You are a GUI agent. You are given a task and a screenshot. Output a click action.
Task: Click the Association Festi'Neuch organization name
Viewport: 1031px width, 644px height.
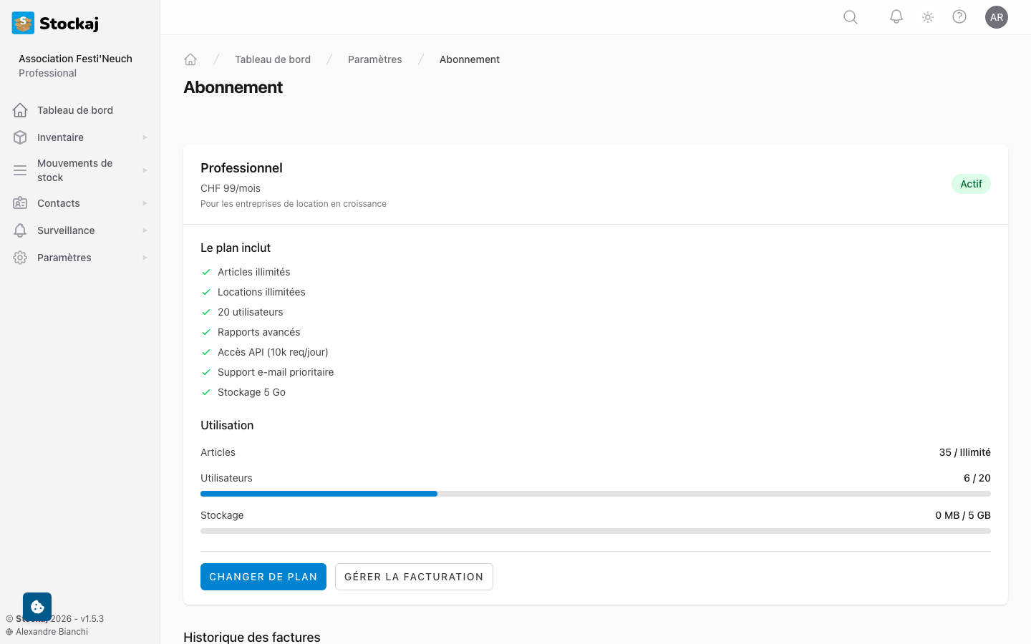75,59
